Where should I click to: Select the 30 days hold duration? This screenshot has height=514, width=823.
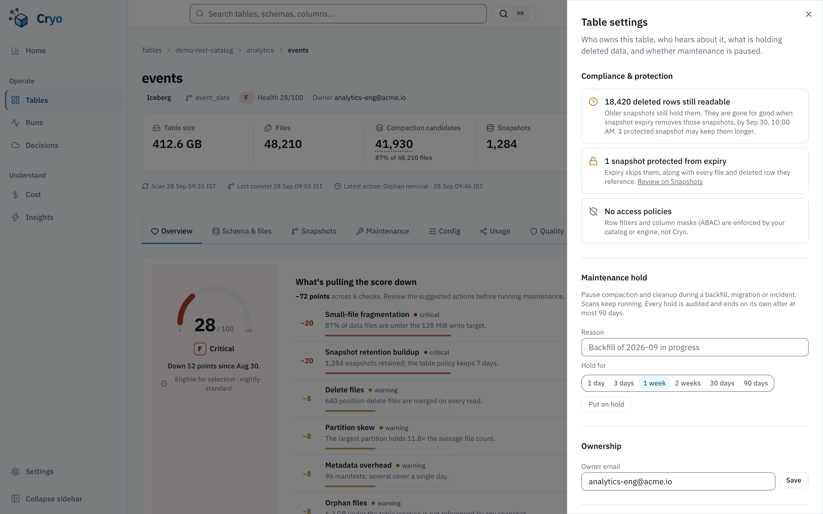click(x=722, y=383)
